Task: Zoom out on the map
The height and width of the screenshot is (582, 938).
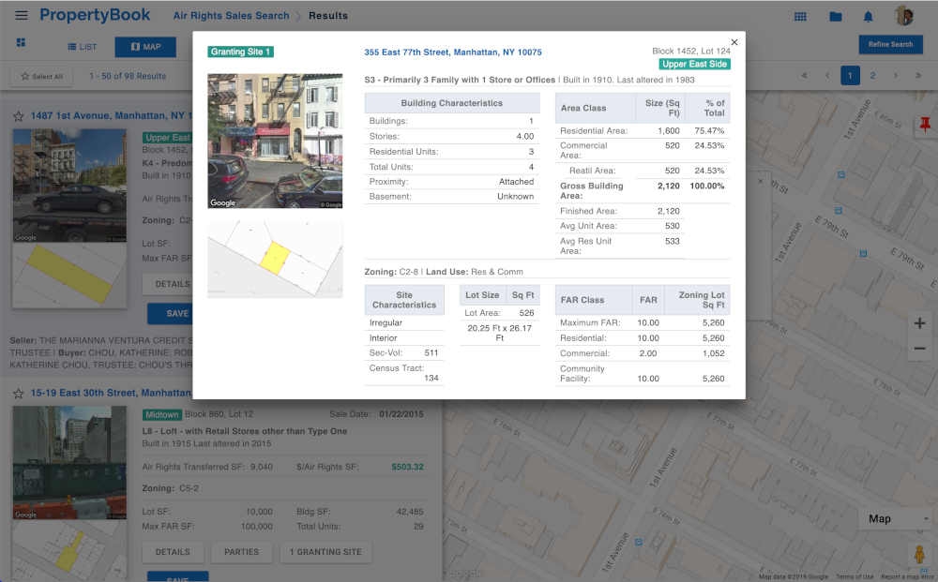Action: pos(919,349)
